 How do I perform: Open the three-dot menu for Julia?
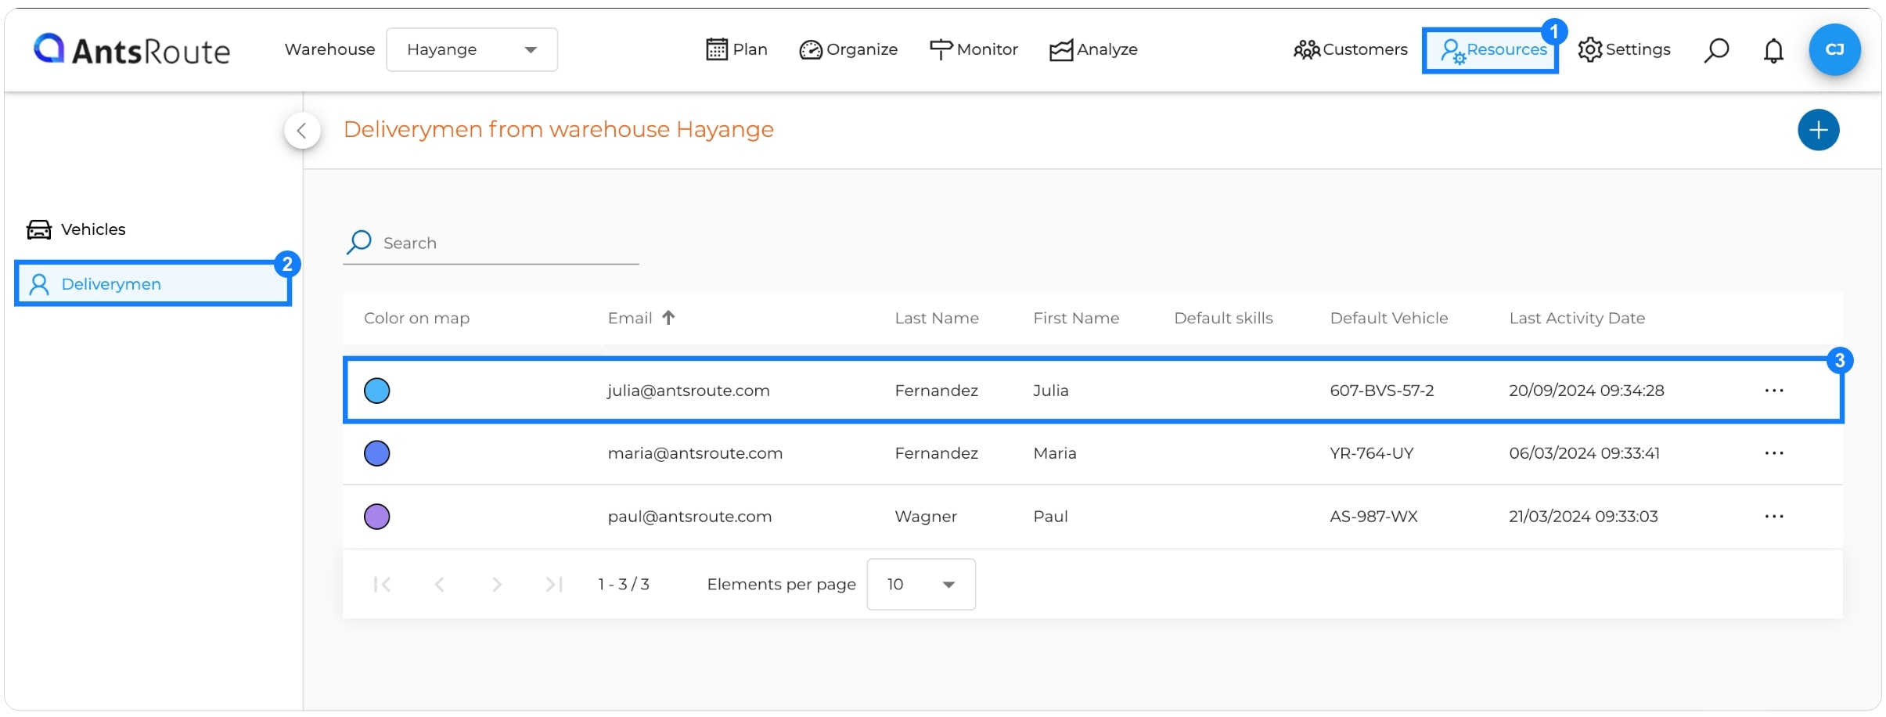[x=1774, y=391]
